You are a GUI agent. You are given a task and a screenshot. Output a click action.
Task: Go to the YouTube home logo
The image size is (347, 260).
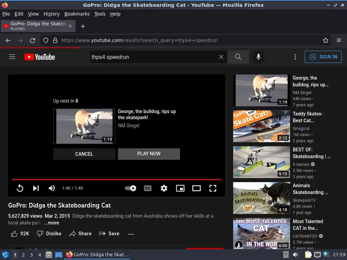40,57
